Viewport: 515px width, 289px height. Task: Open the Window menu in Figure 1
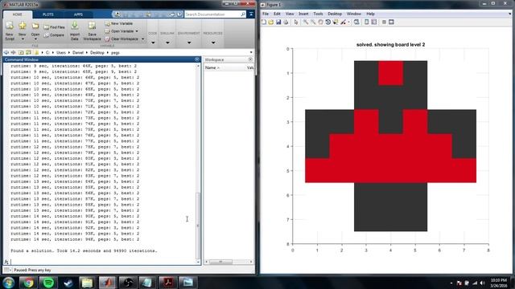point(354,14)
